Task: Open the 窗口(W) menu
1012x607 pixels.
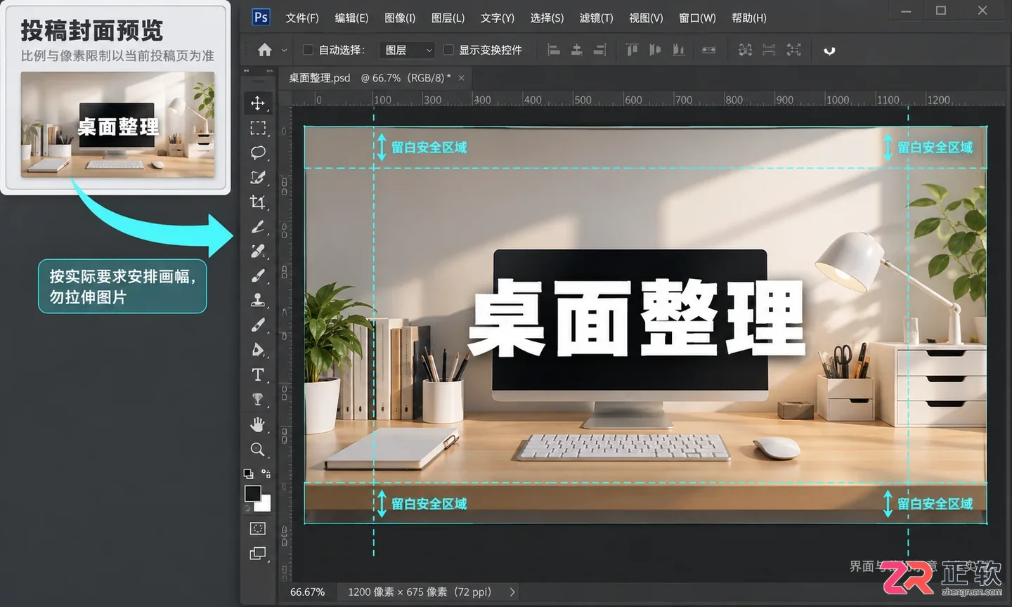Action: 697,18
